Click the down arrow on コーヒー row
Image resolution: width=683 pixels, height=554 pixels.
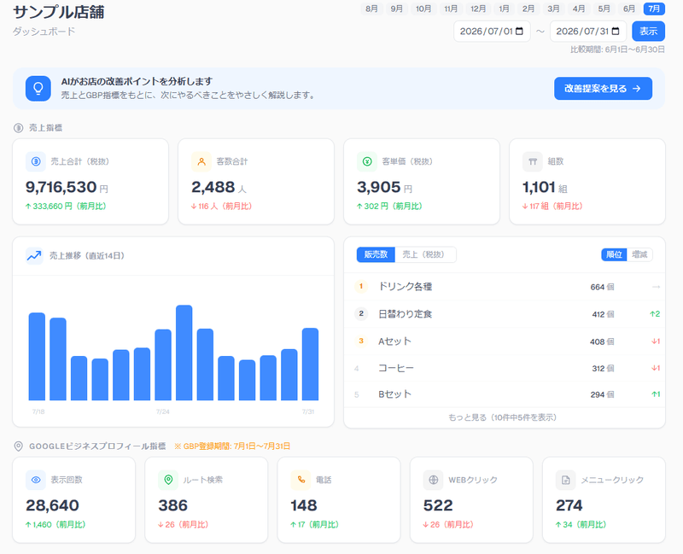[x=656, y=369]
